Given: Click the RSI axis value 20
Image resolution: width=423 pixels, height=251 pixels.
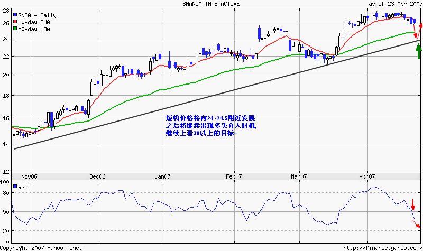Looking at the screenshot, I should (x=6, y=231).
